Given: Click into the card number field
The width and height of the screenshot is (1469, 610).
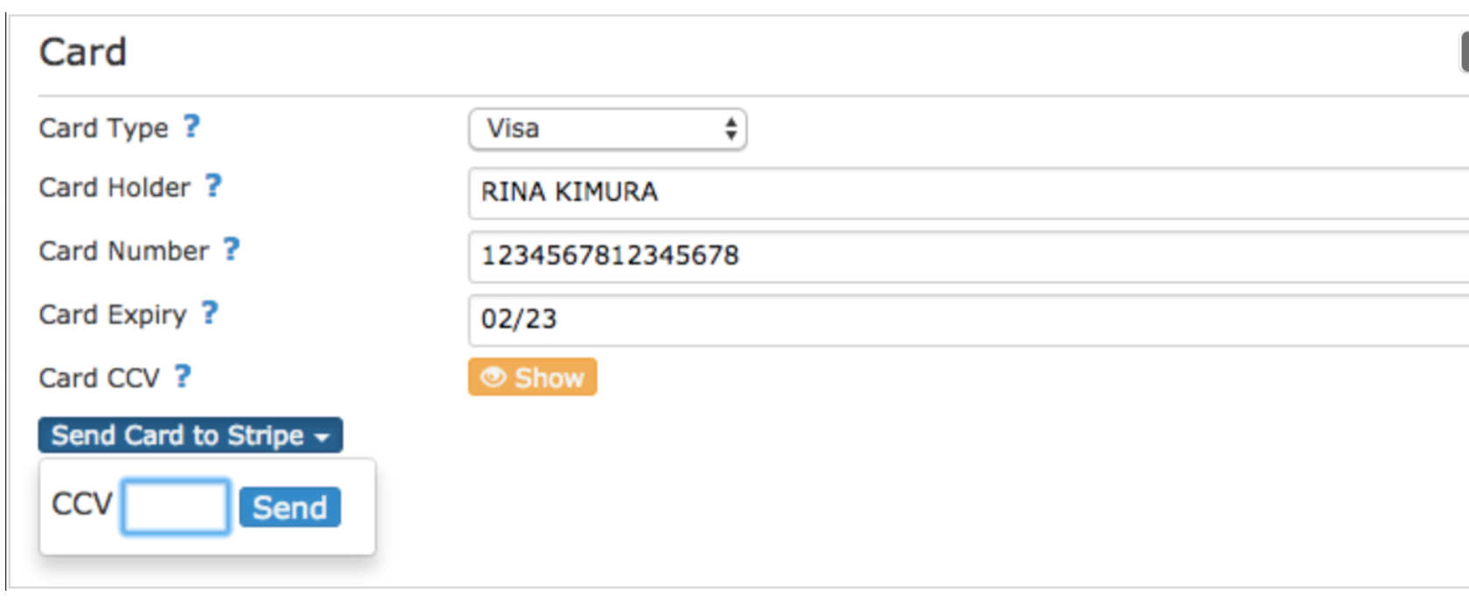Looking at the screenshot, I should coord(964,256).
